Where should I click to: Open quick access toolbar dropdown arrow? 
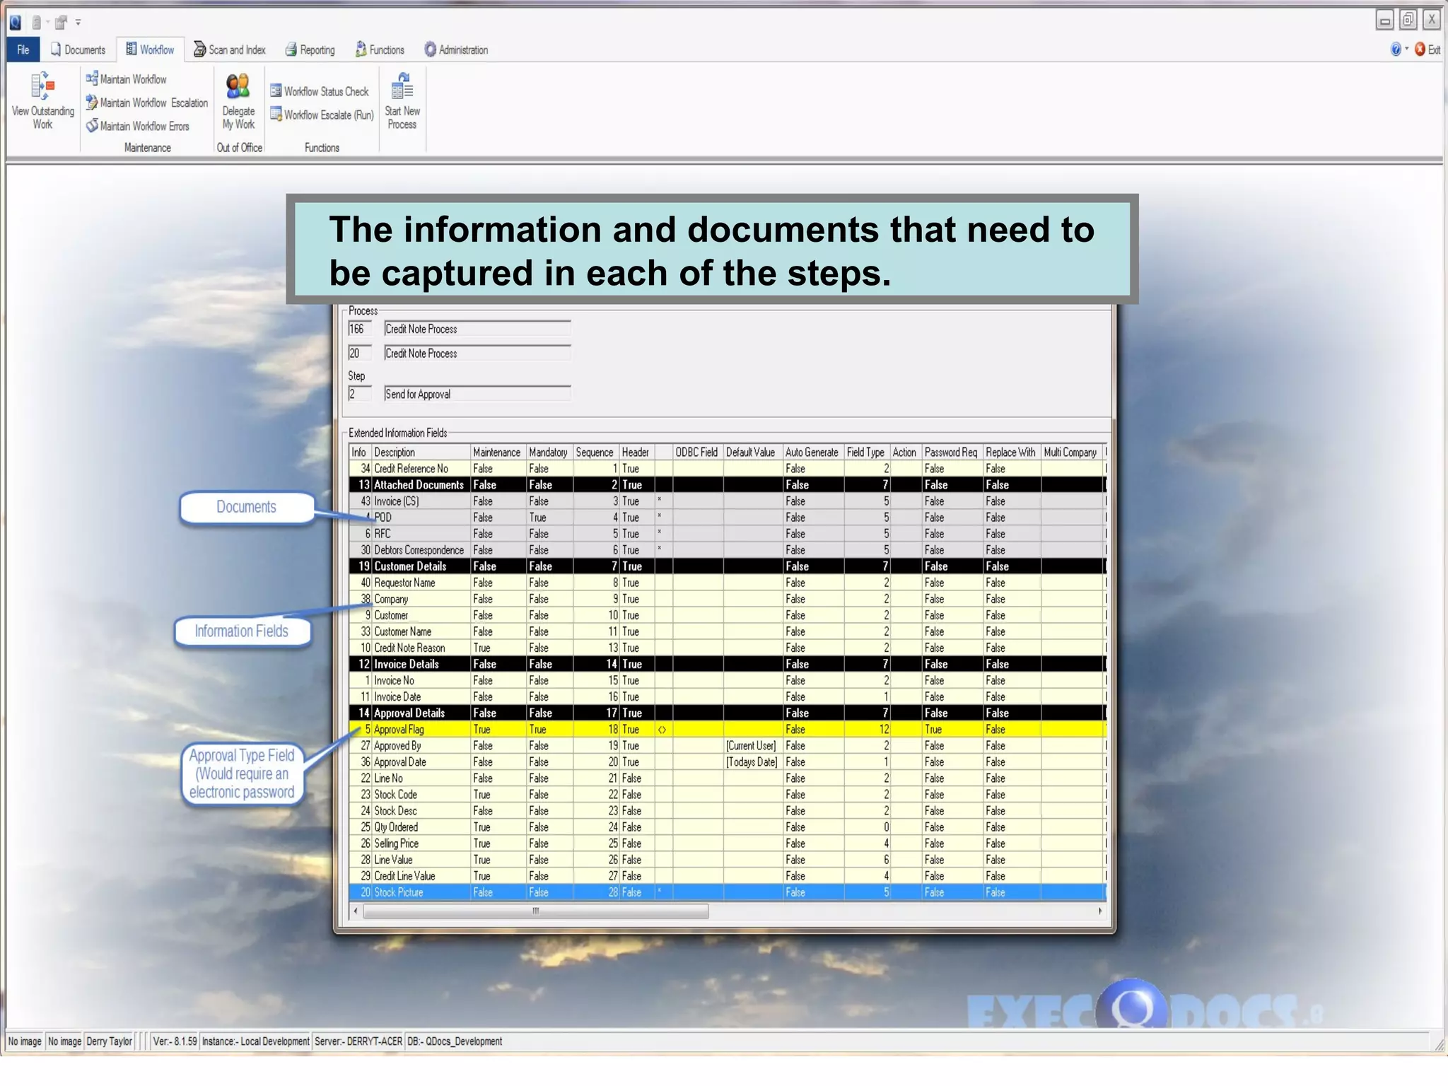78,23
